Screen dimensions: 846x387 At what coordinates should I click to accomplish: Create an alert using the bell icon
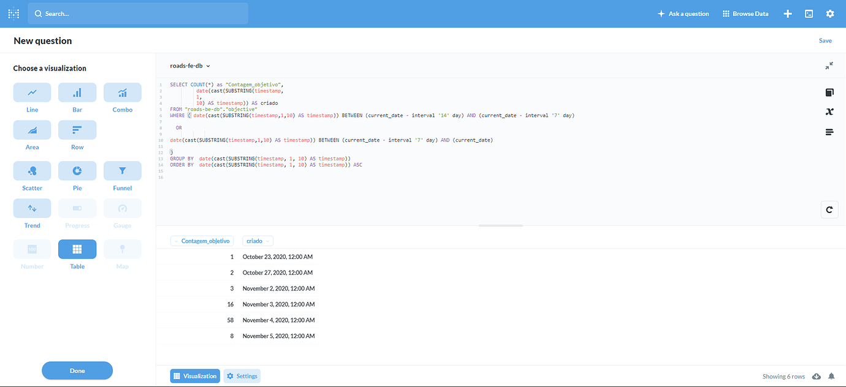tap(831, 376)
